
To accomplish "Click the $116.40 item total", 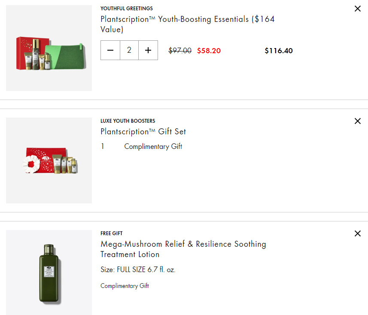I will tap(279, 51).
